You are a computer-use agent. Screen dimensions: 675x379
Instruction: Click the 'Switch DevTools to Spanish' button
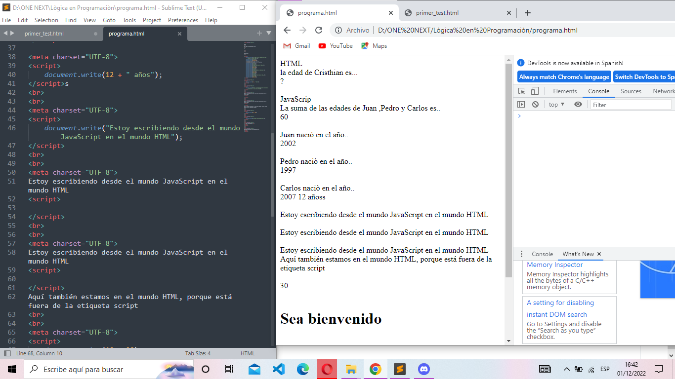pyautogui.click(x=644, y=77)
